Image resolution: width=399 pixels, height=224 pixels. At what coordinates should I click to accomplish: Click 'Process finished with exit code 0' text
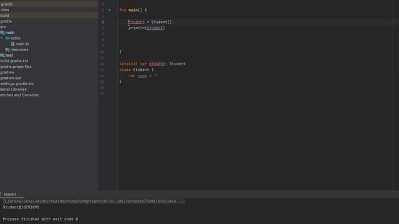tap(41, 219)
